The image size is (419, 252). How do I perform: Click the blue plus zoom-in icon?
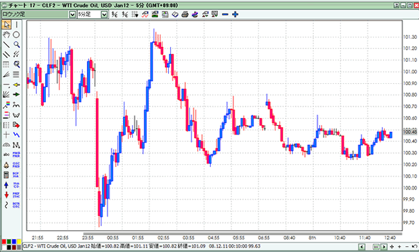click(x=235, y=14)
